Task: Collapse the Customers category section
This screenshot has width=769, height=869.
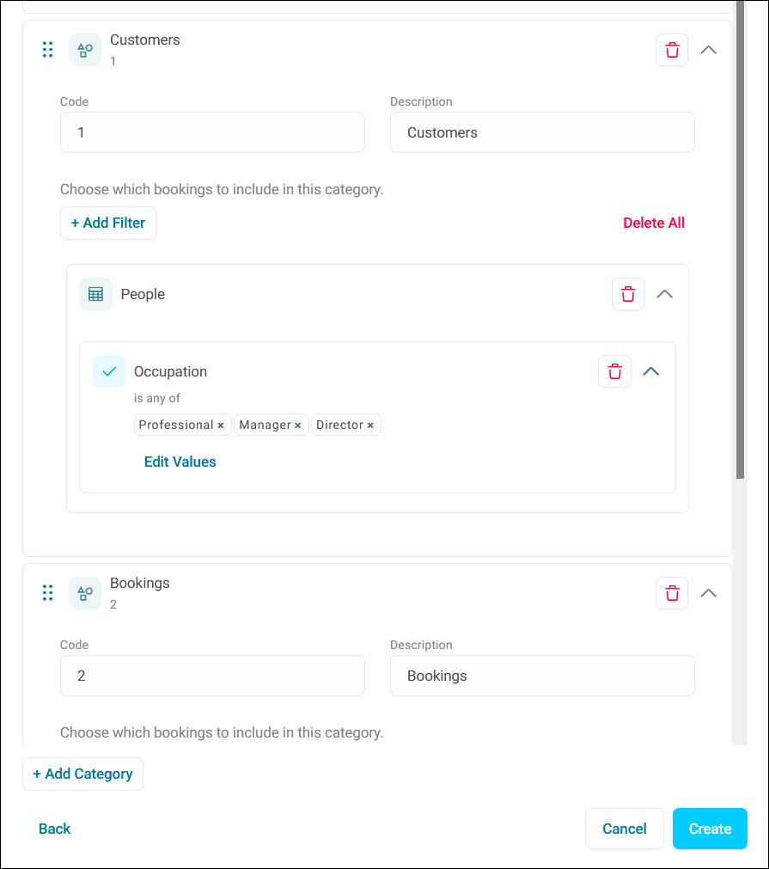Action: coord(709,51)
